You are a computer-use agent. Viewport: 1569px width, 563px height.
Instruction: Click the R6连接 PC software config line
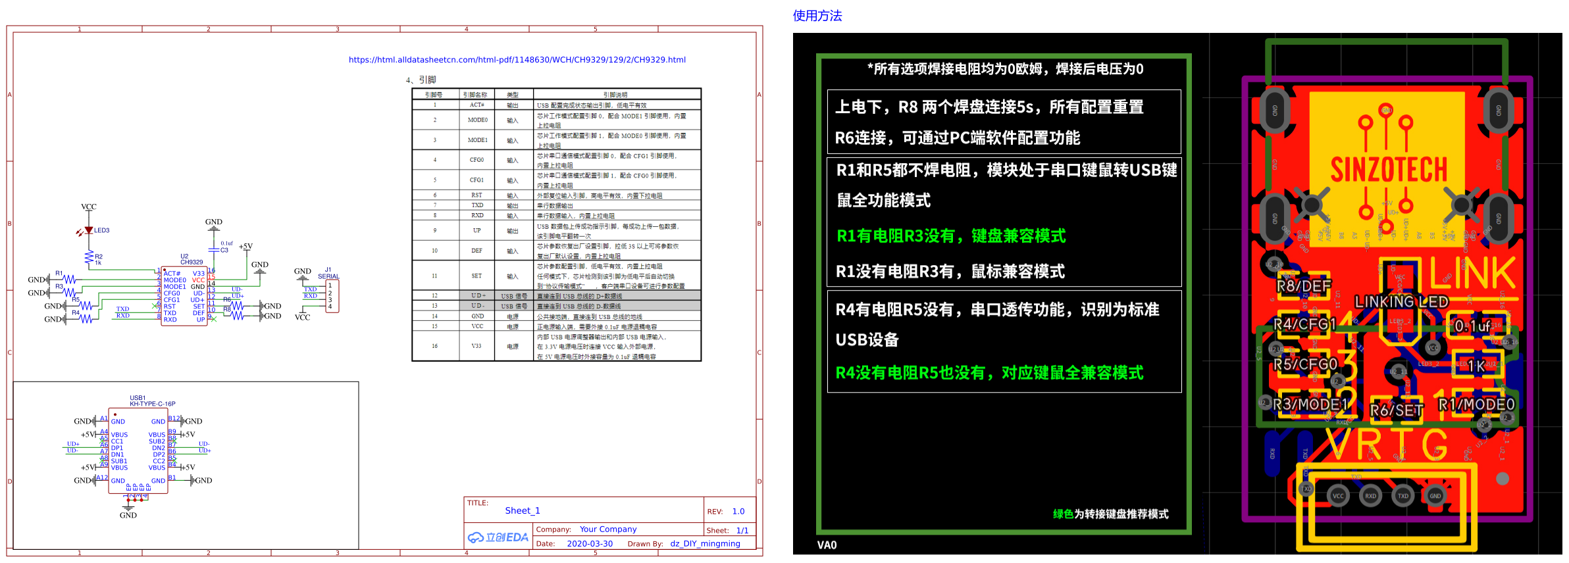point(958,138)
